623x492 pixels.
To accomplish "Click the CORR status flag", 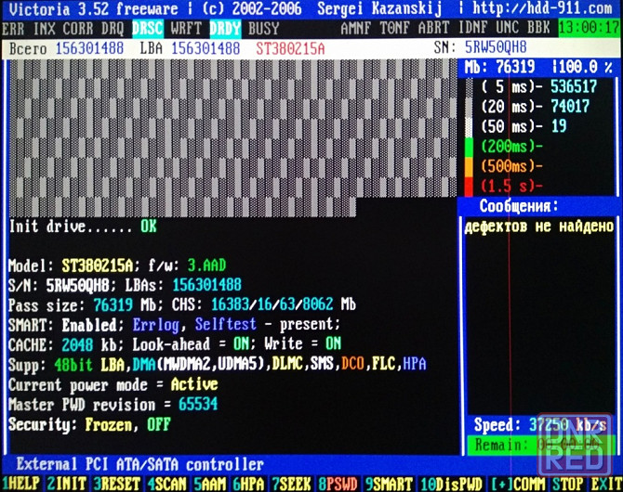I will 78,29.
